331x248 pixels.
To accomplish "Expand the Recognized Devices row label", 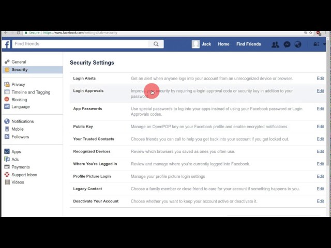I will click(x=92, y=151).
